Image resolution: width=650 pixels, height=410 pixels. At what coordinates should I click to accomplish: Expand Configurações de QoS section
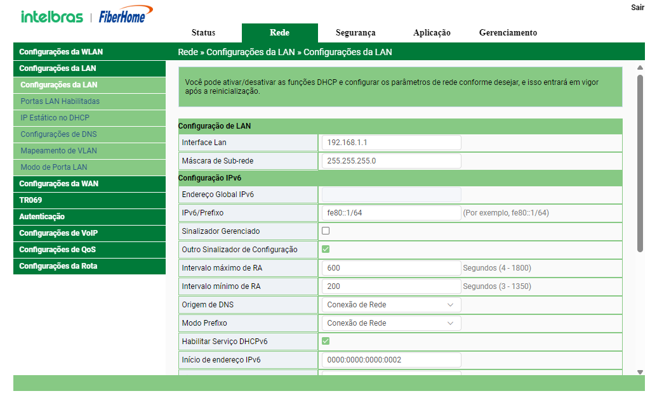point(90,250)
